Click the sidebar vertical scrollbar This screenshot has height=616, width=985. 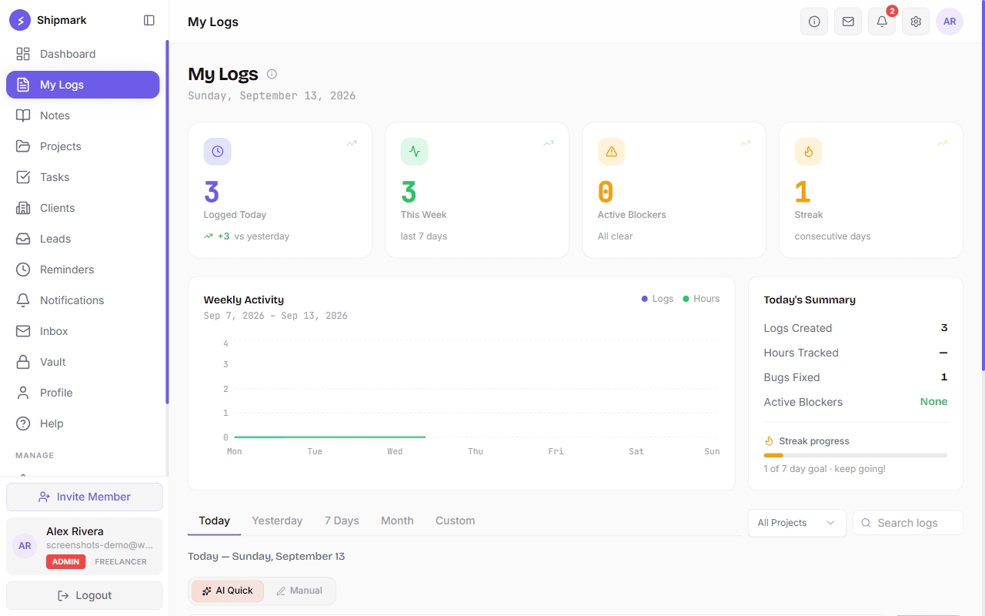point(167,222)
